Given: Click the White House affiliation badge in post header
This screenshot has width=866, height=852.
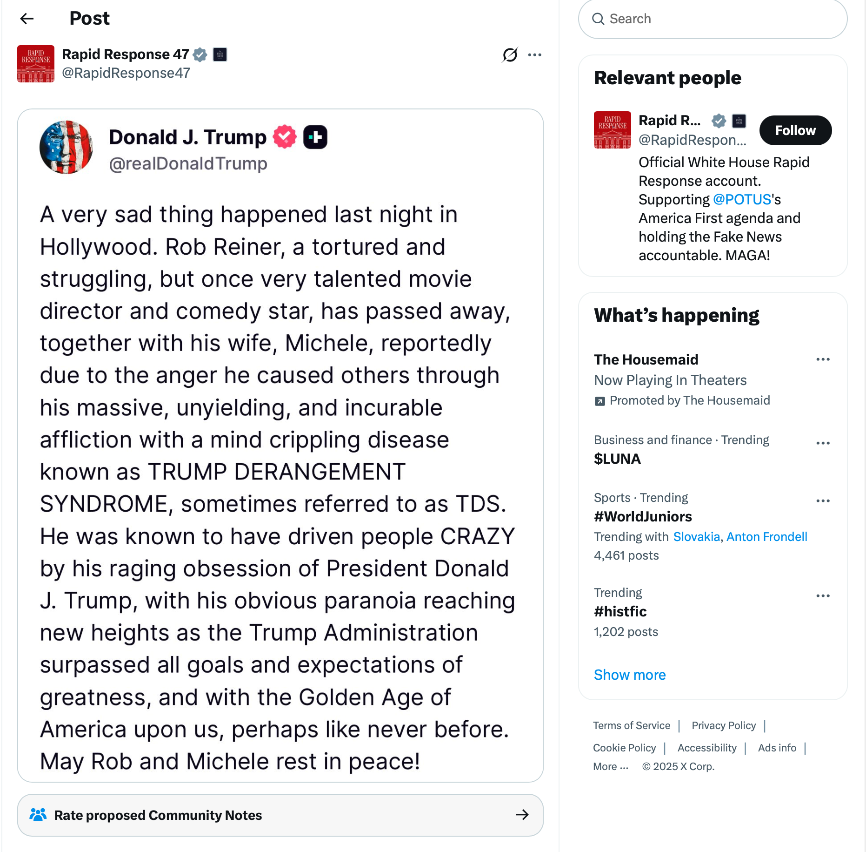Looking at the screenshot, I should 220,54.
